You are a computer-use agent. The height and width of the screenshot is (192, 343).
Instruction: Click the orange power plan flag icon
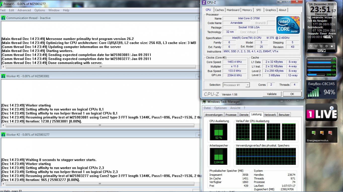click(322, 133)
